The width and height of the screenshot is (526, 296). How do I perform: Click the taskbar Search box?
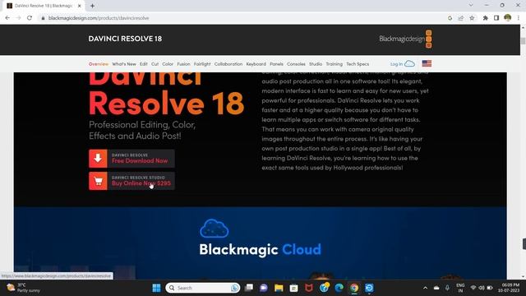tap(203, 288)
